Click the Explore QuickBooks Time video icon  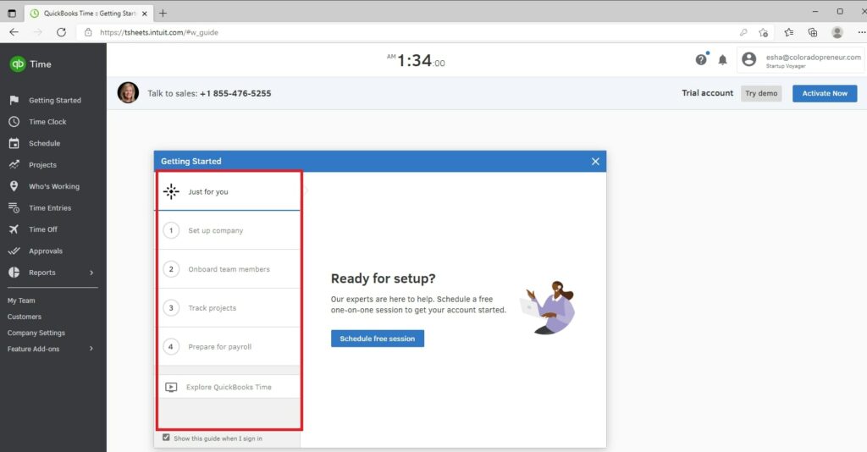171,387
